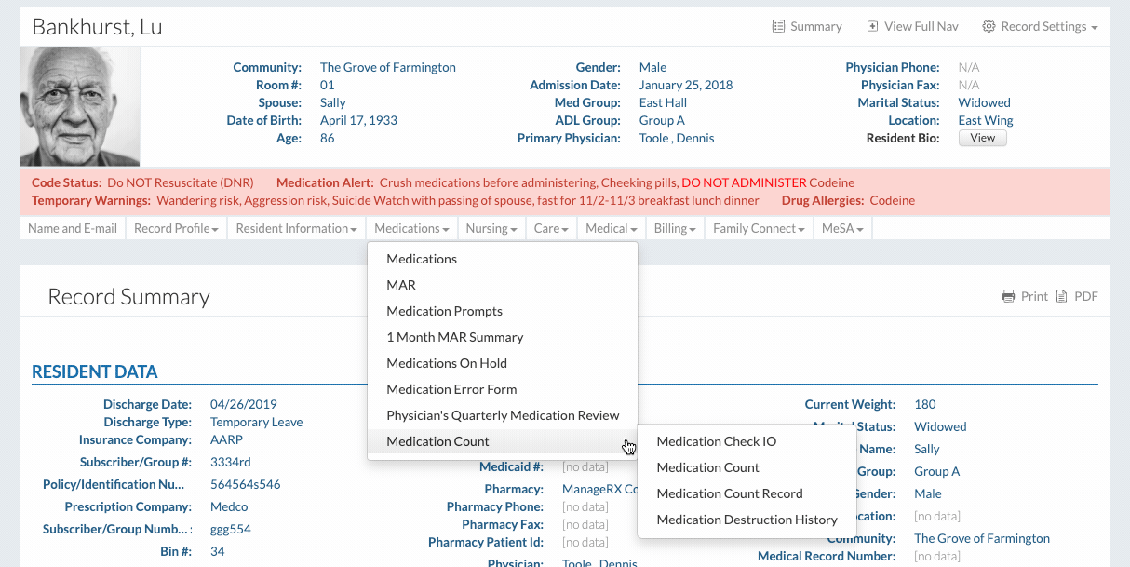1130x567 pixels.
Task: Click the resident's profile photo
Action: tap(81, 107)
